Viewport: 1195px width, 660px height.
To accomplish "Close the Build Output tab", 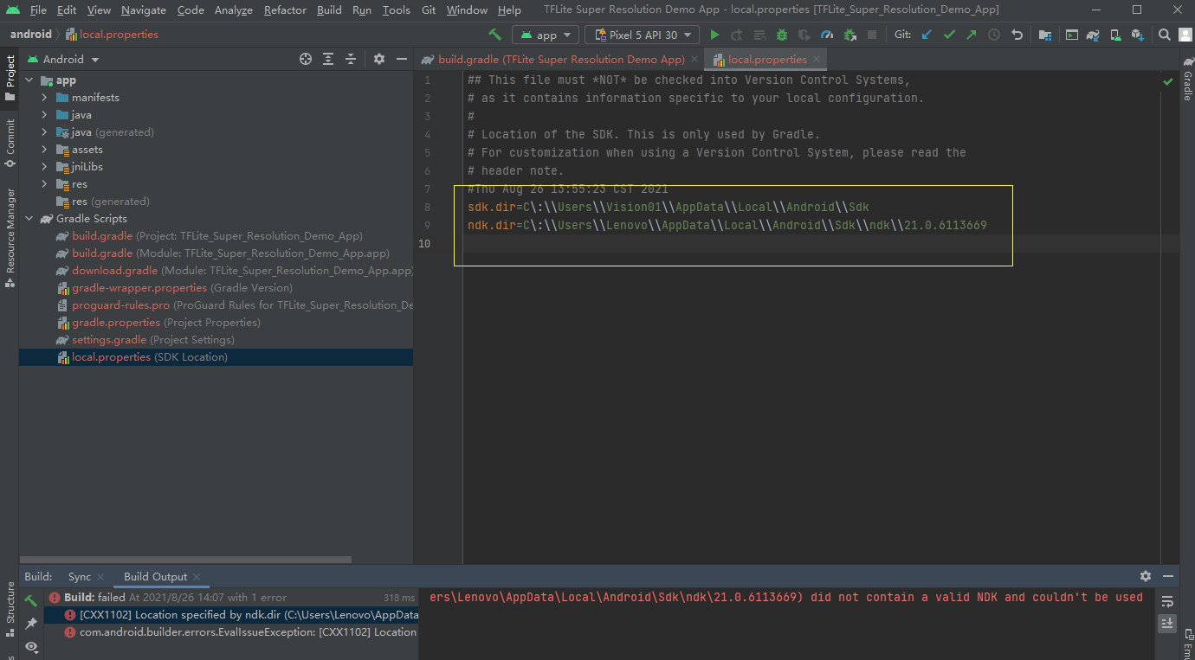I will (197, 577).
